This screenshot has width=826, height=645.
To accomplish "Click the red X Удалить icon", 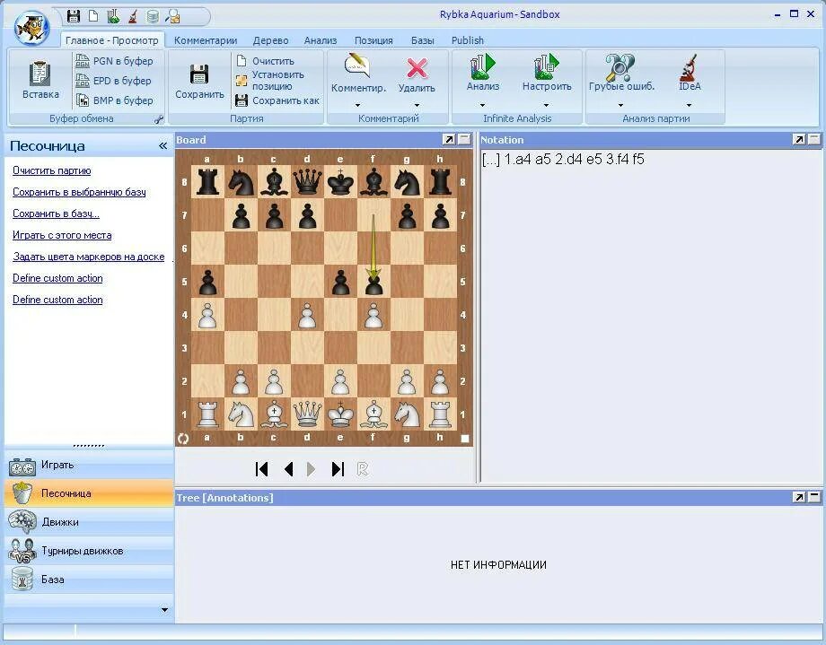I will (417, 68).
